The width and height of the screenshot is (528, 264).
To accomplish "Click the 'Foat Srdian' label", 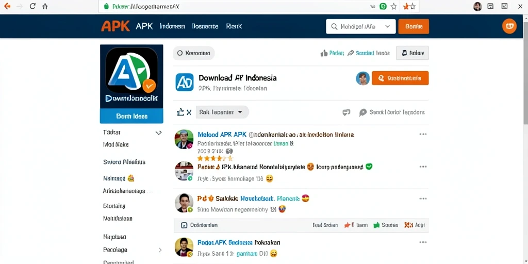I will [x=325, y=225].
